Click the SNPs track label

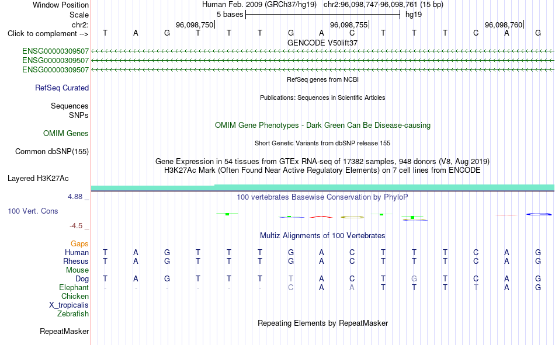(x=79, y=115)
